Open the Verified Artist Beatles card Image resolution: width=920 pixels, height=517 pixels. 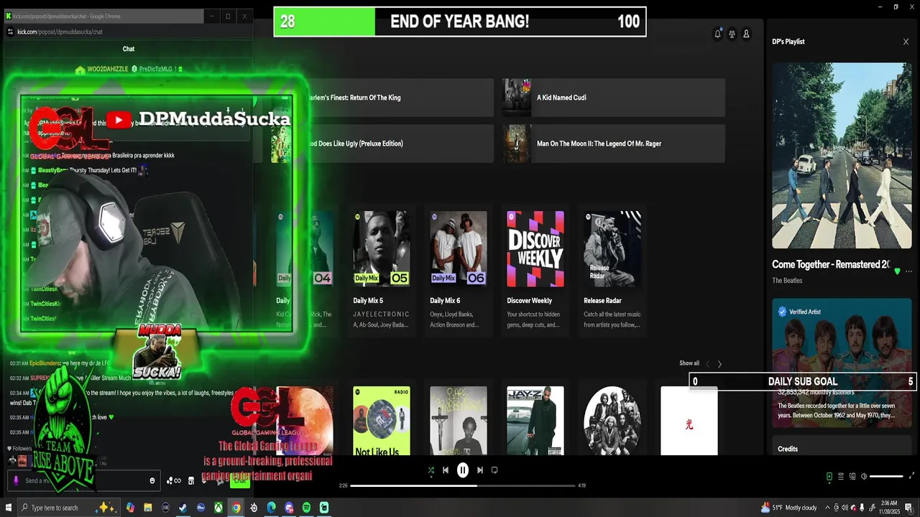pyautogui.click(x=842, y=363)
